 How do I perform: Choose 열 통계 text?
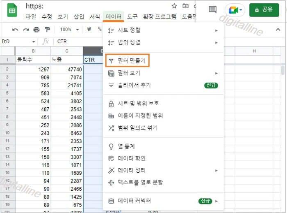(126, 146)
